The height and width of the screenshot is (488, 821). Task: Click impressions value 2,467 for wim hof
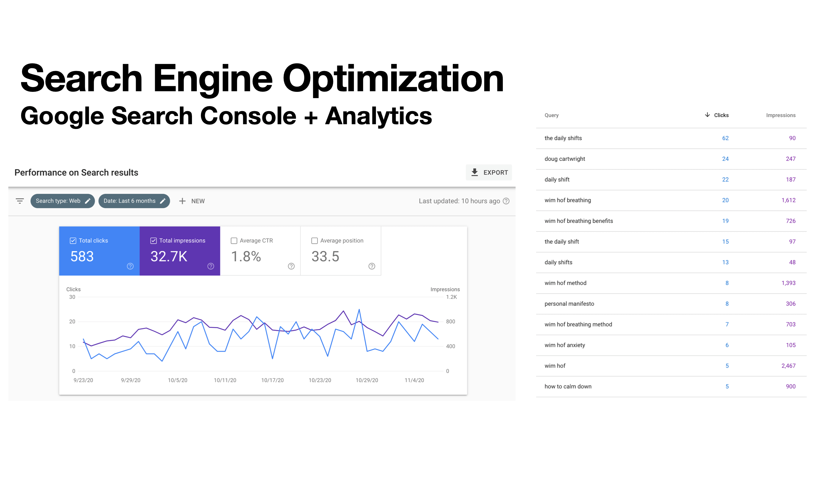click(788, 366)
